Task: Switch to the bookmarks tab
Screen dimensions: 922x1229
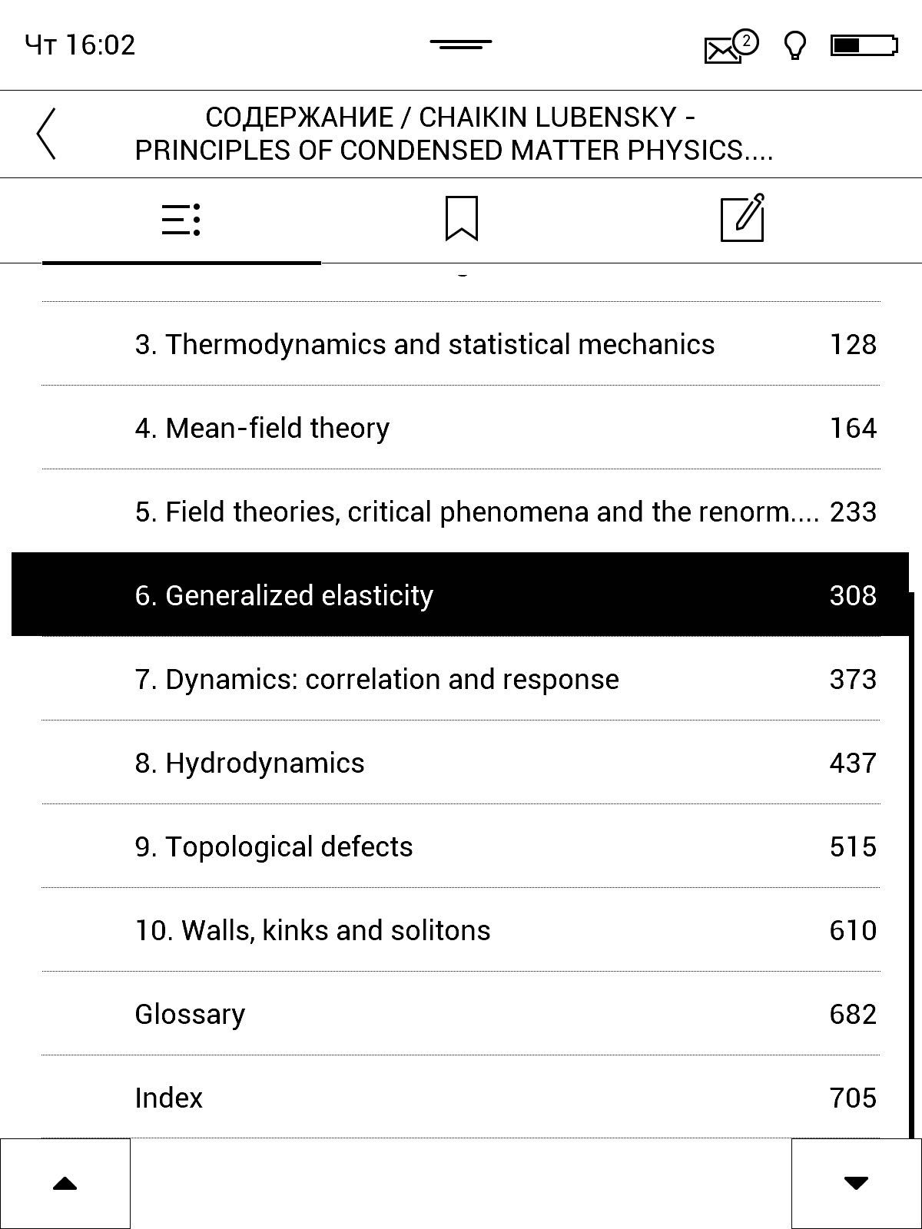Action: 461,219
